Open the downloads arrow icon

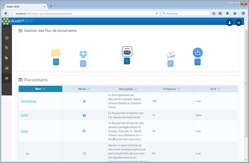[227, 14]
